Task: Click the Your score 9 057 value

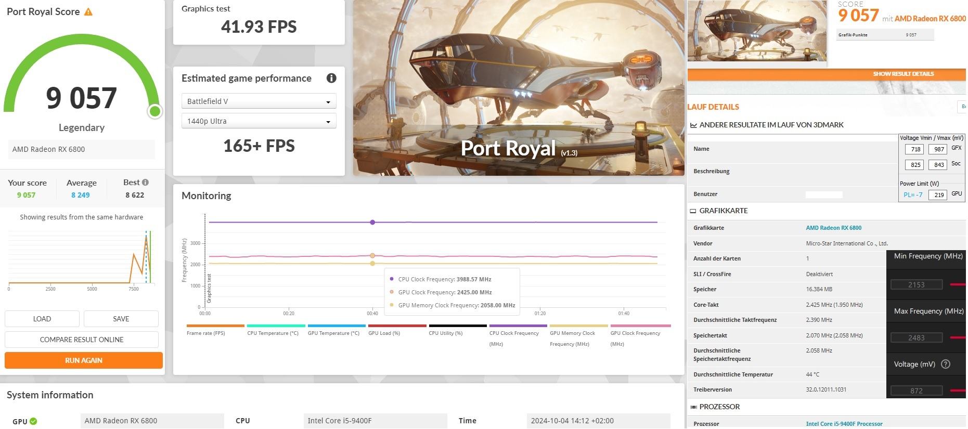Action: coord(26,195)
